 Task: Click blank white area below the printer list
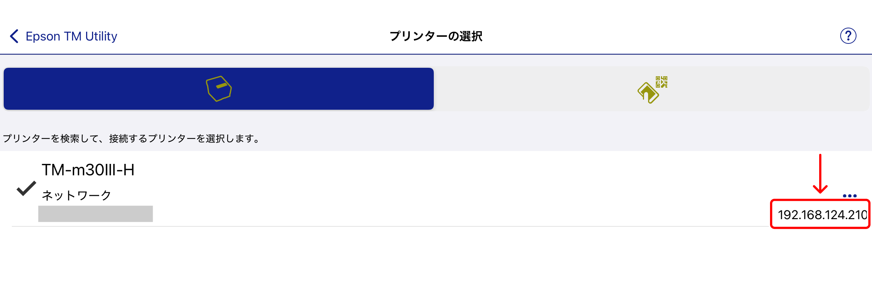(436, 265)
